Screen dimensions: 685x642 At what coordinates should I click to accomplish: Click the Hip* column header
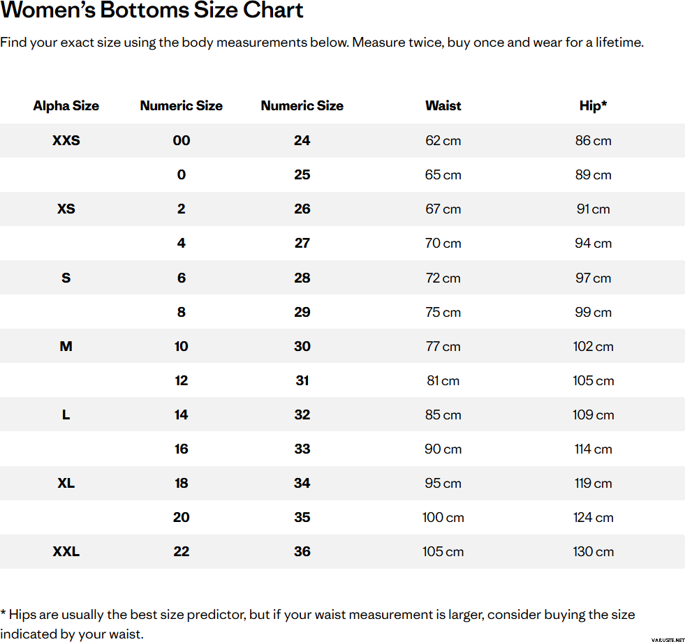593,106
